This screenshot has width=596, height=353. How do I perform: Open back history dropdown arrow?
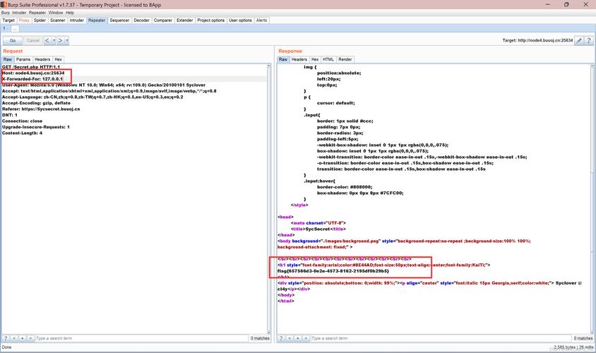point(54,40)
